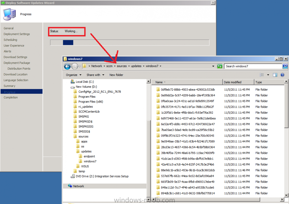Click folder icon of 39b46f0a-7244-48a6-b795-119ac74009f9

158,153
